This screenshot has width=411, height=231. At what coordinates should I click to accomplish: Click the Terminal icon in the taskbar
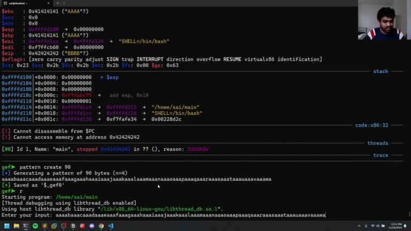coord(26,226)
